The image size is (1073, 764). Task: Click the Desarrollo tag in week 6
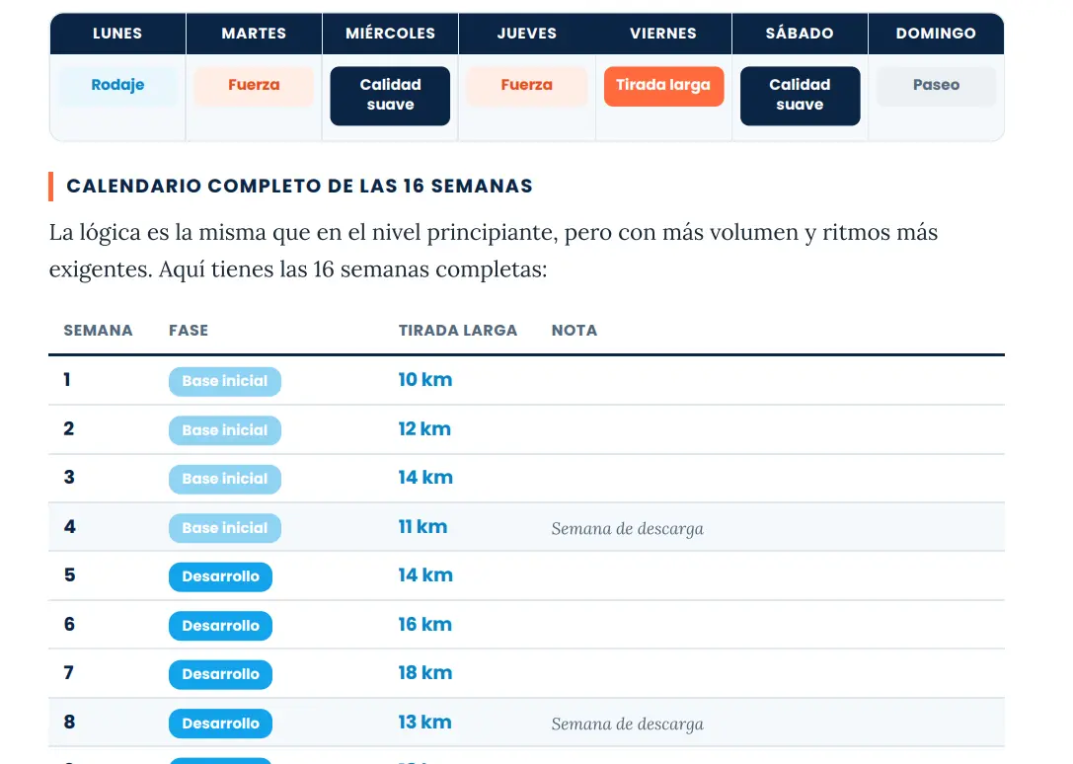pos(220,626)
